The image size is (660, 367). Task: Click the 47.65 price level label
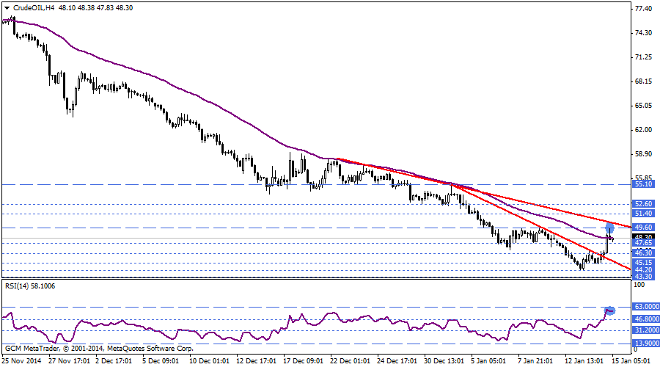pos(643,243)
